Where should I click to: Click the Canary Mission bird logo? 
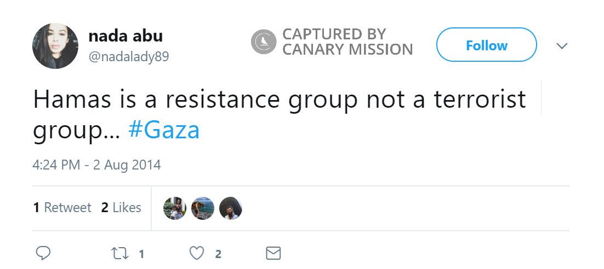coord(264,42)
